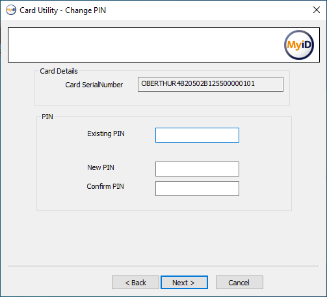The width and height of the screenshot is (327, 297).
Task: Click the Card Utility - Change PIN title
Action: [x=63, y=10]
